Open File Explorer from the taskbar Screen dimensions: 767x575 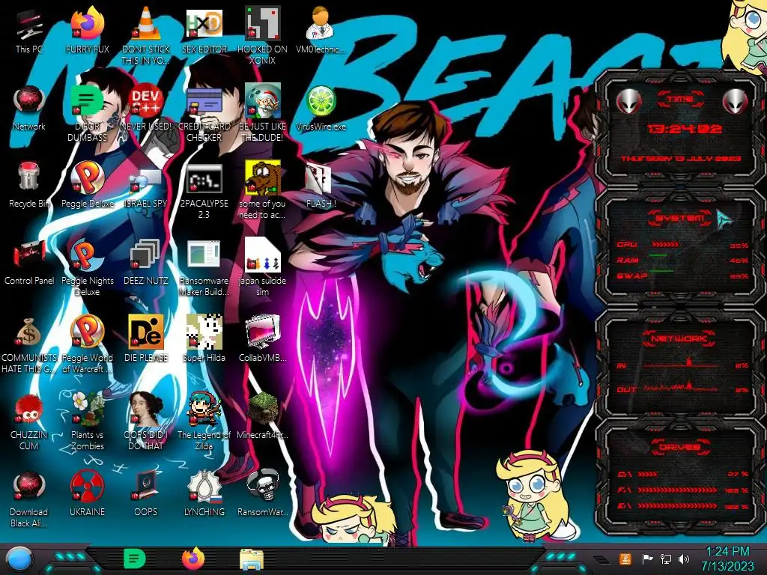(x=252, y=559)
